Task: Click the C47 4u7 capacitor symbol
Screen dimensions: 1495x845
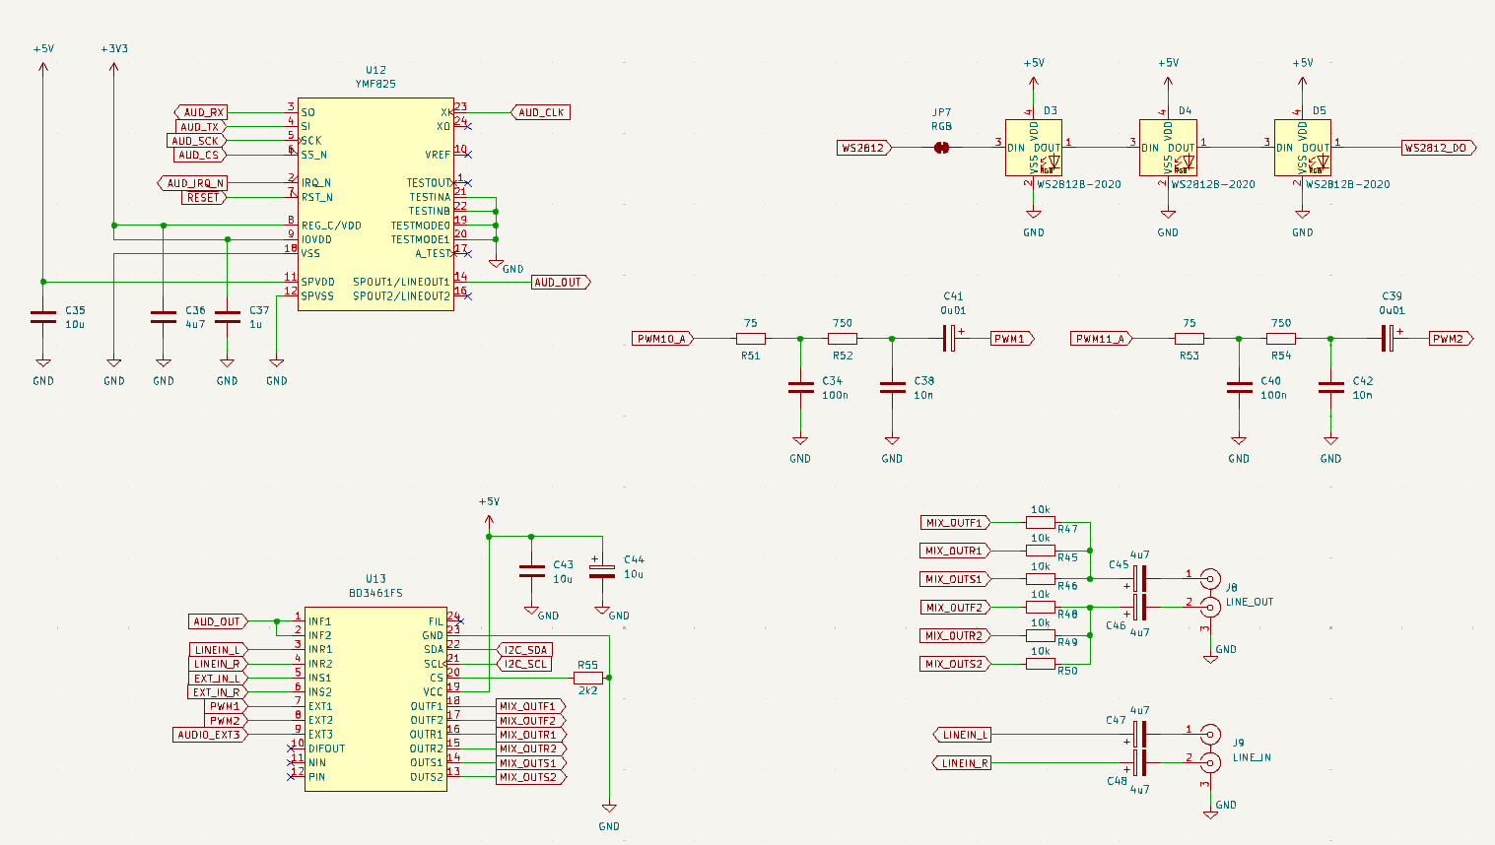Action: pyautogui.click(x=1141, y=734)
